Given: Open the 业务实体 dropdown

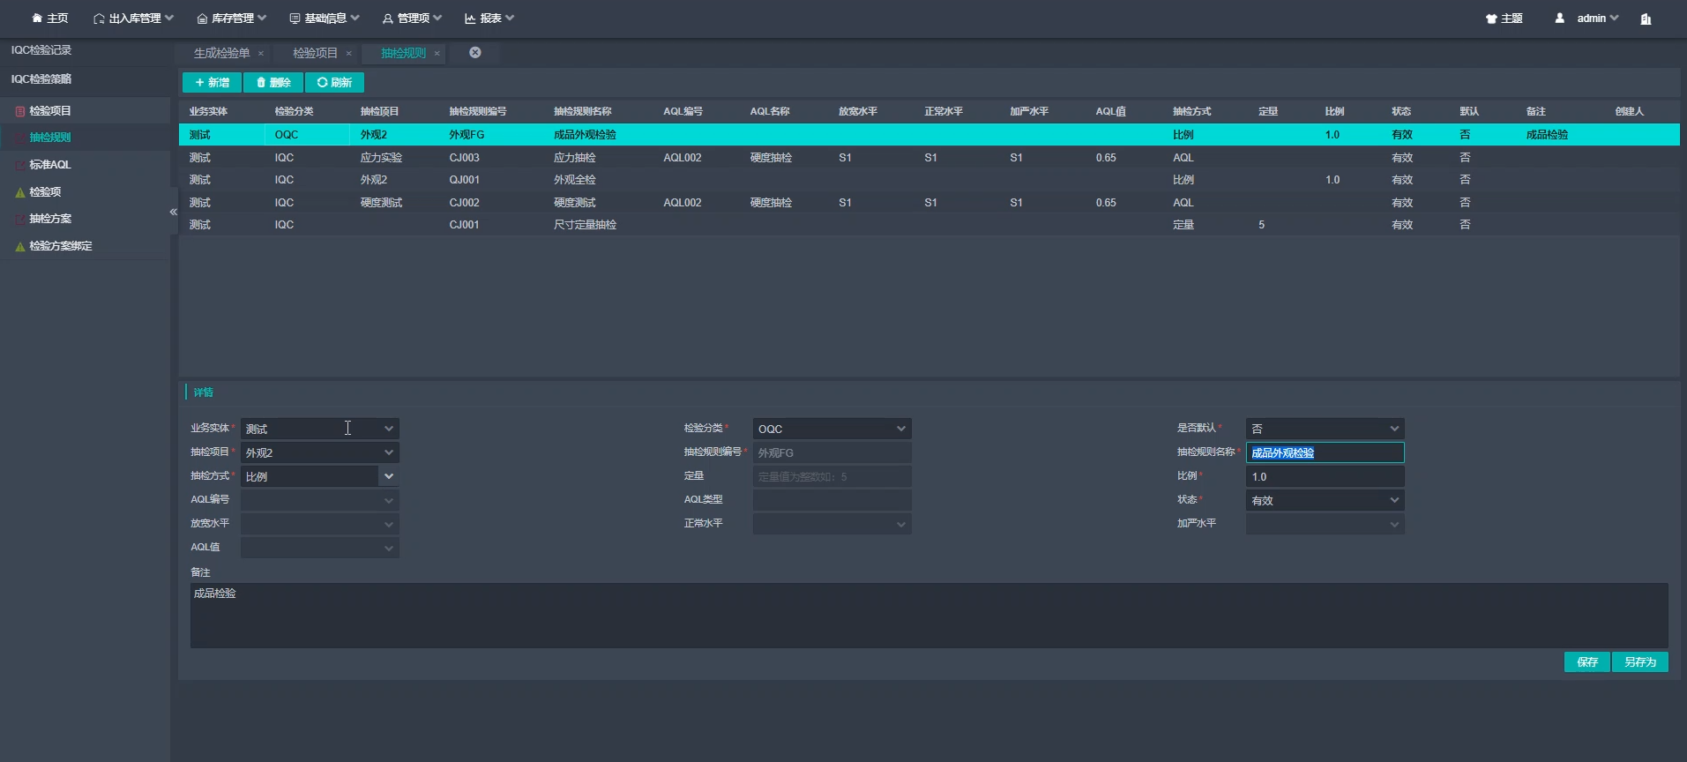Looking at the screenshot, I should [x=320, y=429].
